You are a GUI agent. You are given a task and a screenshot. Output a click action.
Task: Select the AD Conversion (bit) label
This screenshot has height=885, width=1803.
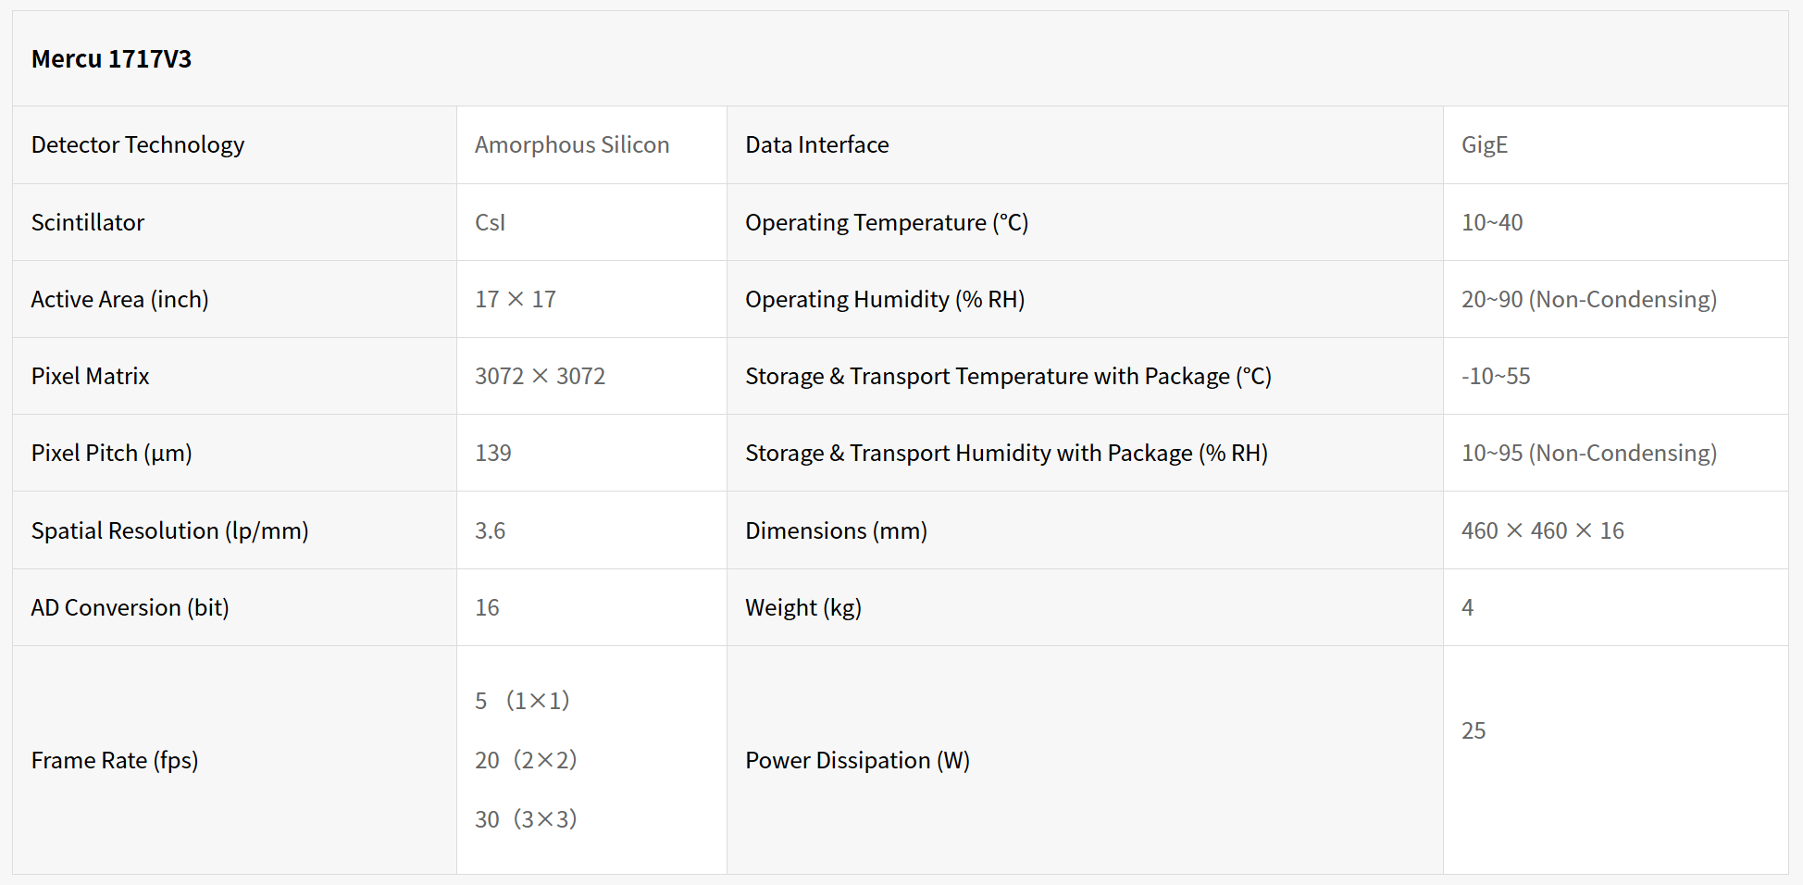[130, 608]
